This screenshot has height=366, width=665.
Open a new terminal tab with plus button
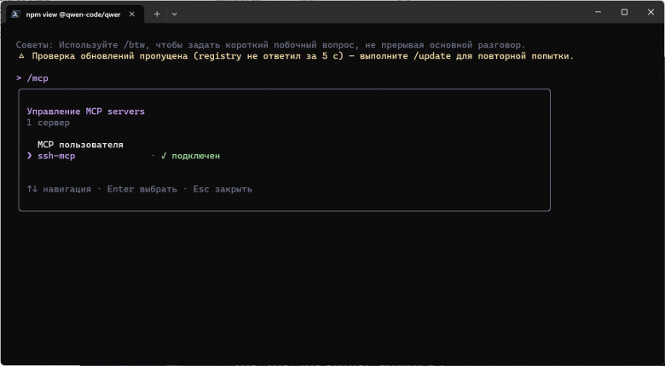pyautogui.click(x=157, y=14)
